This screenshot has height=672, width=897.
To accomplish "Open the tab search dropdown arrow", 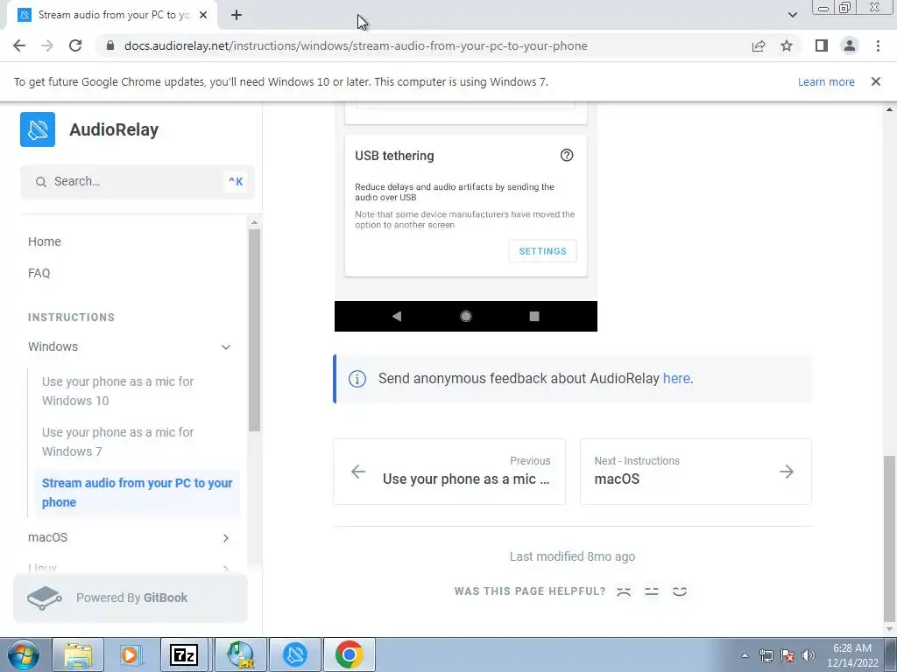I will click(792, 15).
